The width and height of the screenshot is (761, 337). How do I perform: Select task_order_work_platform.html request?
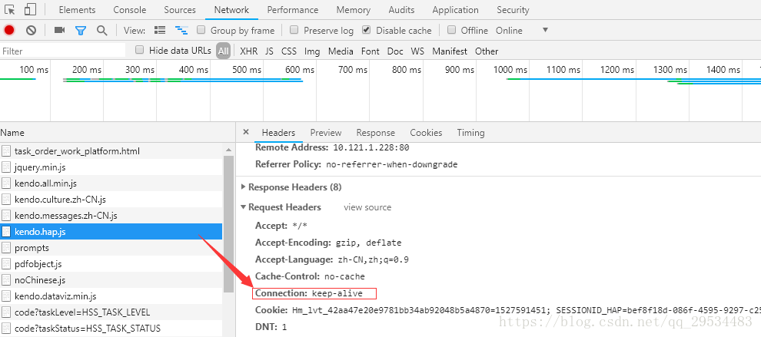tap(111, 151)
